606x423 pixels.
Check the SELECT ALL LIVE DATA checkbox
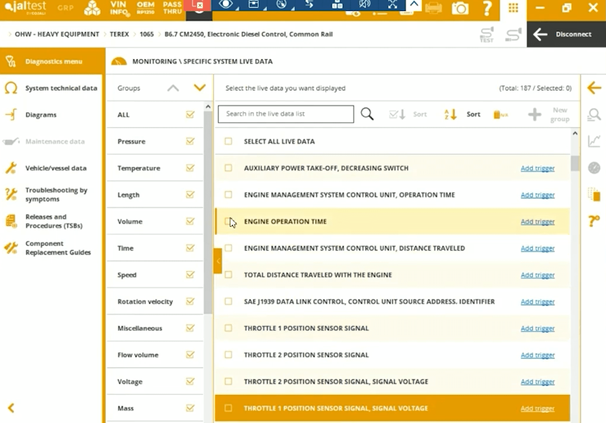tap(228, 141)
